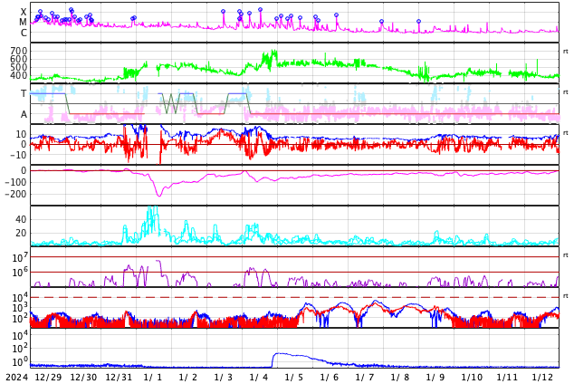574x384 pixels.
Task: Click the 1/11 date label
Action: coord(507,377)
